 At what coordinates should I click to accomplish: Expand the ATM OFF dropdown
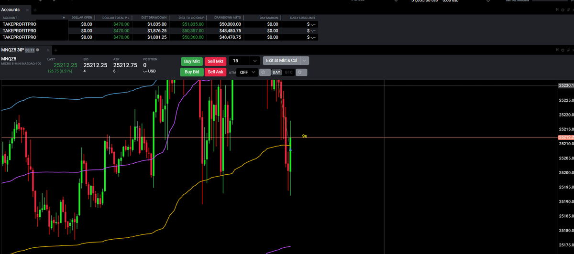[x=254, y=72]
